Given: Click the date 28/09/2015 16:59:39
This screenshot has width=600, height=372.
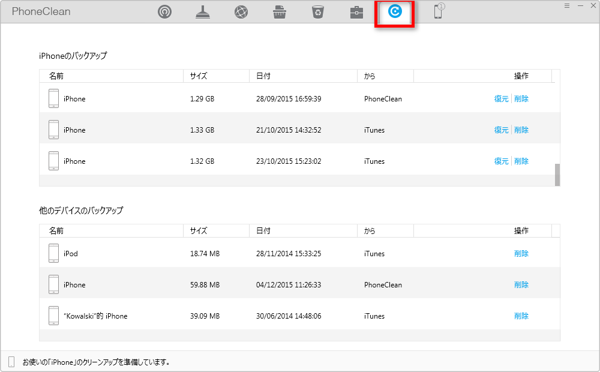Looking at the screenshot, I should (289, 99).
